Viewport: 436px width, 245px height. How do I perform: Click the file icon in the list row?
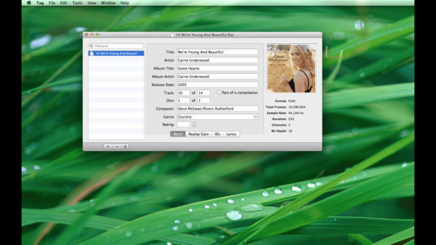(92, 53)
